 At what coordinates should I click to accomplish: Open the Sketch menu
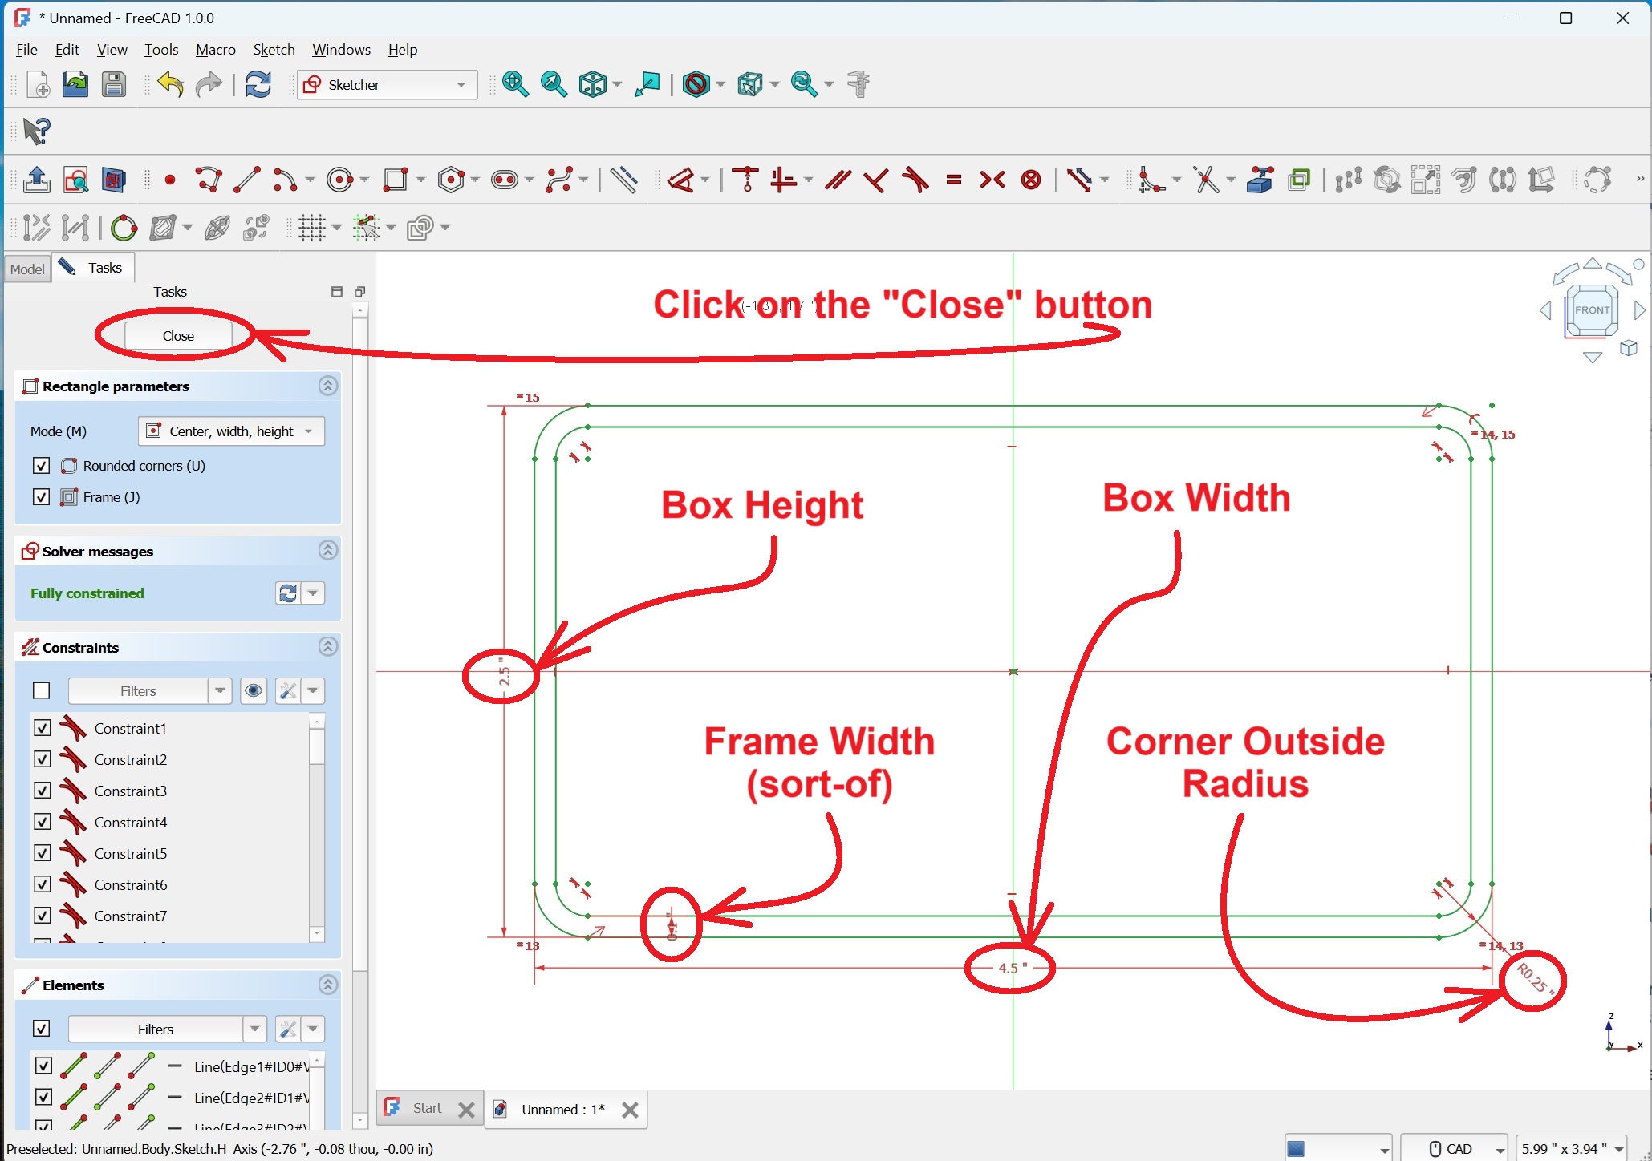point(274,50)
